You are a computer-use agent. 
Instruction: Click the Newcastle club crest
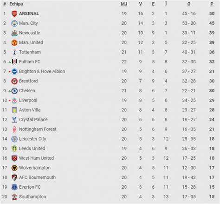click(14, 33)
